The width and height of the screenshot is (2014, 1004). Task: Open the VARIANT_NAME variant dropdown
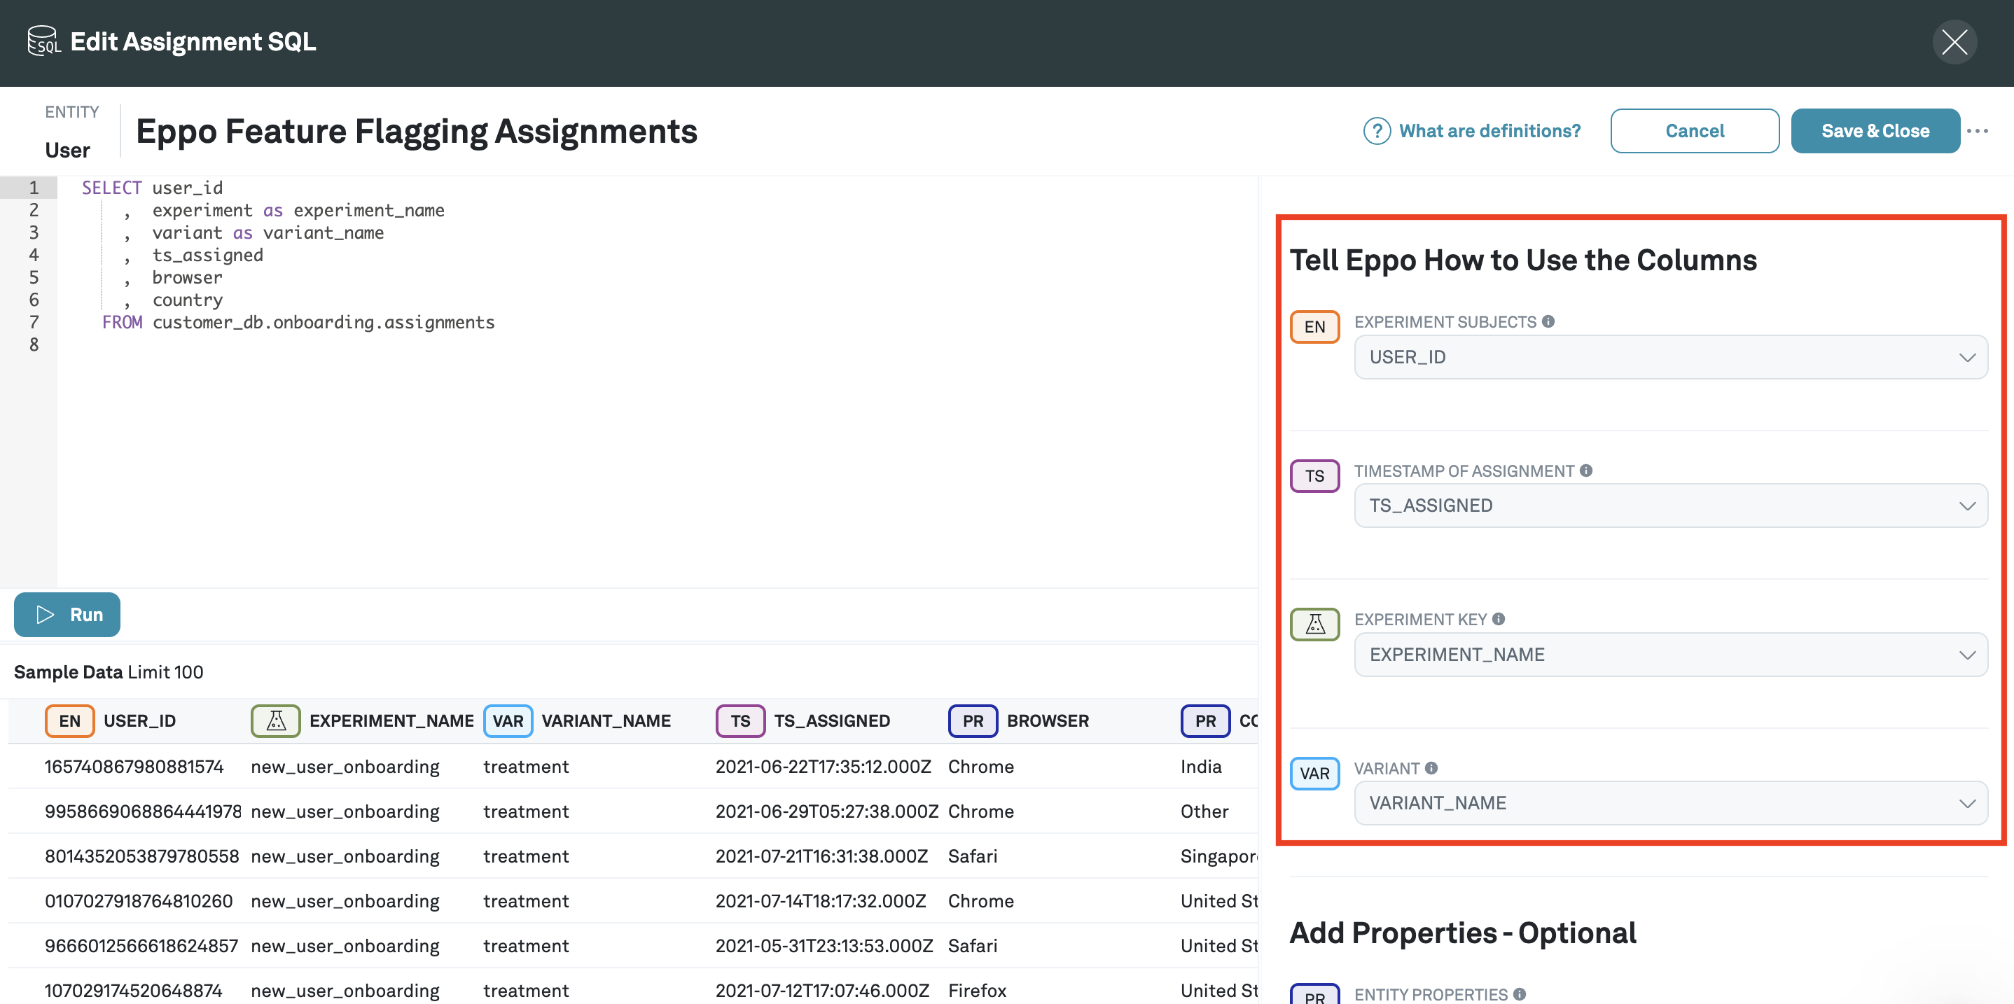[x=1670, y=802]
